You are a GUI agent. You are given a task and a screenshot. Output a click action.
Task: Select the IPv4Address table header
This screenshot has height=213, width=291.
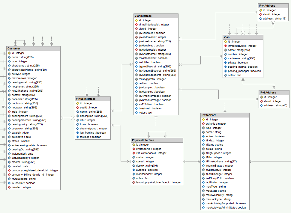[273, 6]
